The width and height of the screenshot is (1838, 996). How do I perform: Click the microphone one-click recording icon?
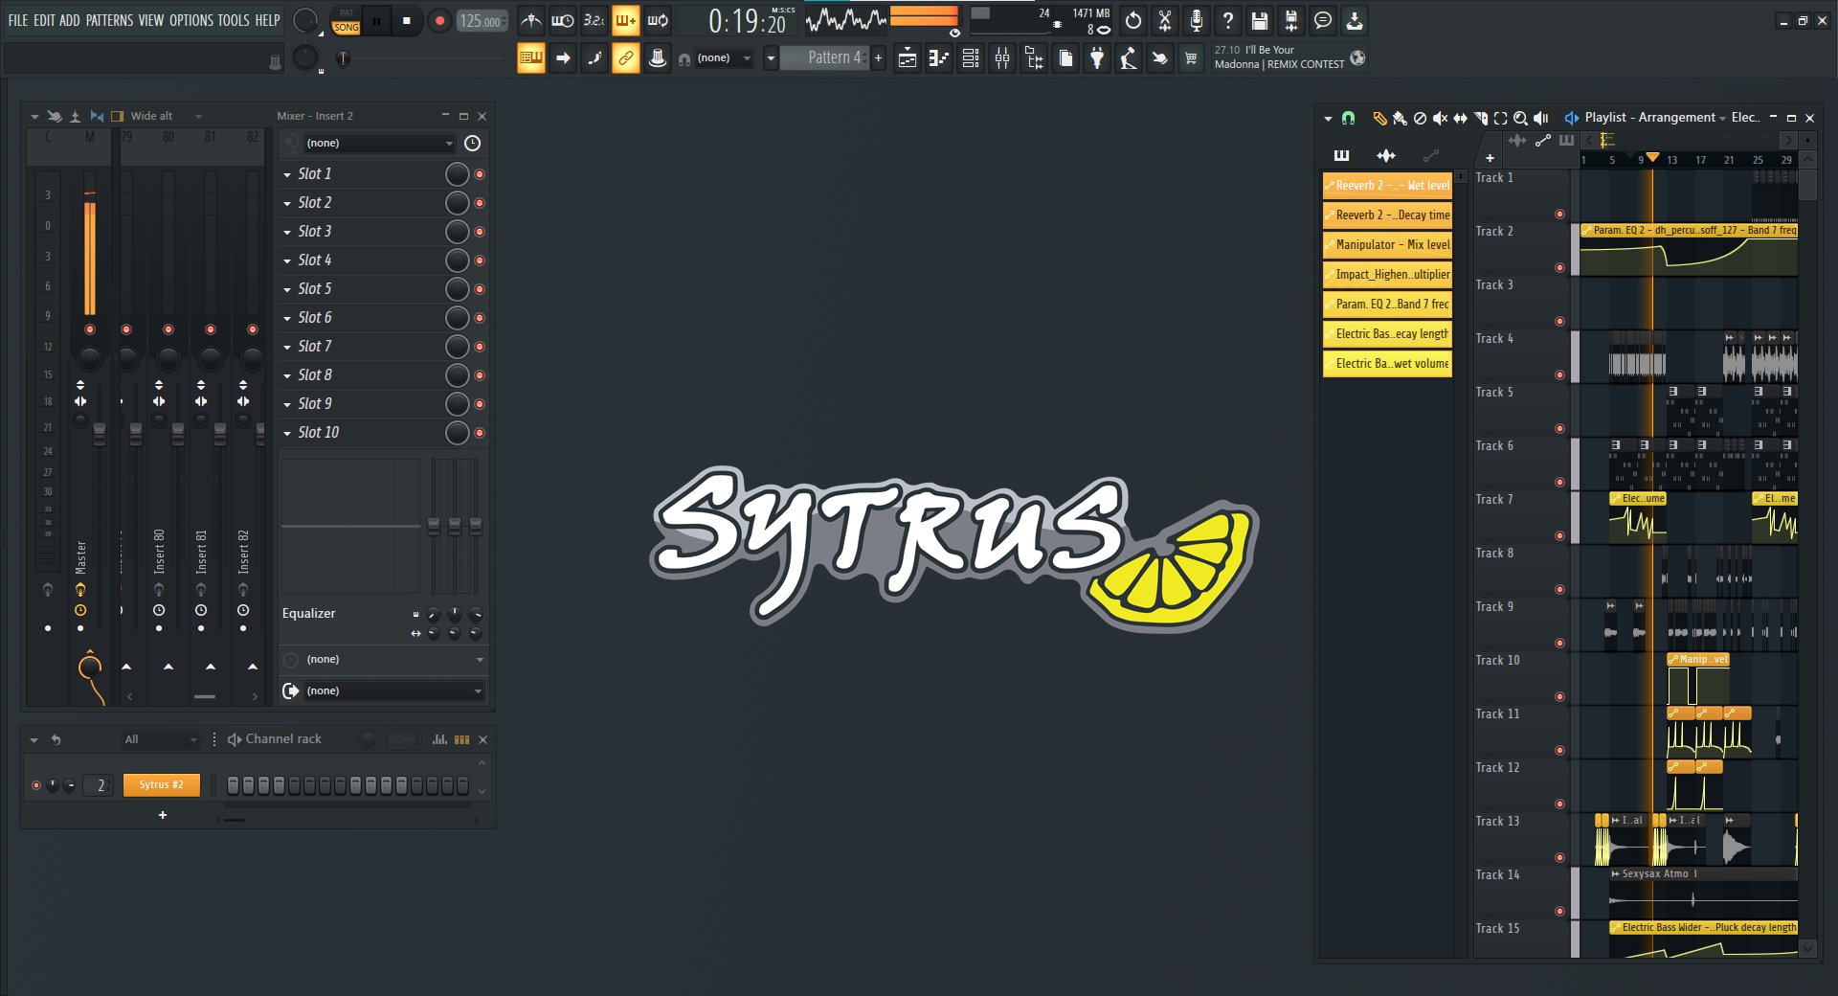click(x=1197, y=20)
